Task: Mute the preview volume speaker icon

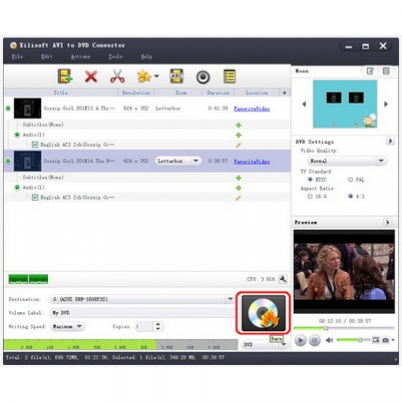Action: click(329, 340)
